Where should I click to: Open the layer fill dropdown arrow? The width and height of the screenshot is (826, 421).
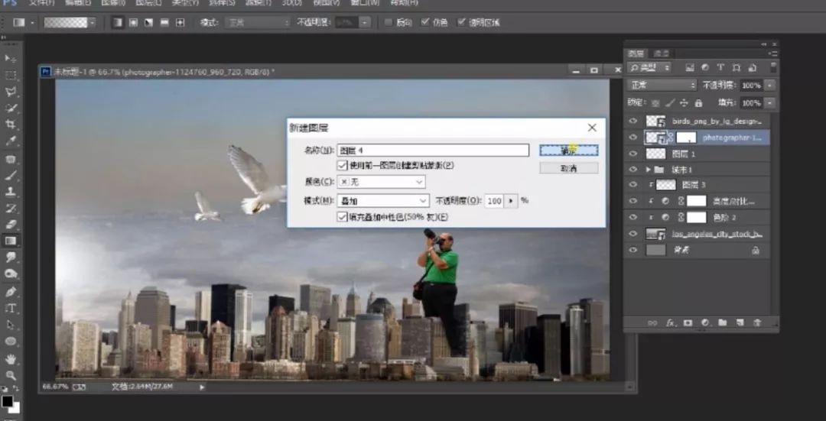(769, 102)
